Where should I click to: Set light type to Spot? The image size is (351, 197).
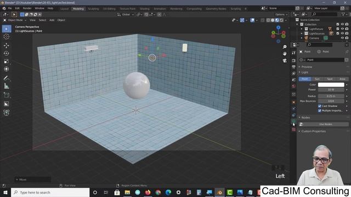[x=330, y=79]
